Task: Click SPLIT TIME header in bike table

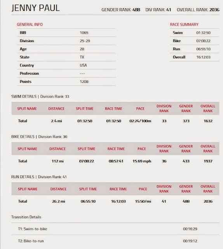Action: 86,149
